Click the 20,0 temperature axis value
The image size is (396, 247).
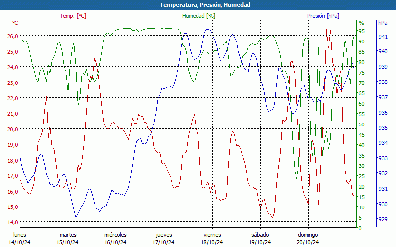click(13, 129)
